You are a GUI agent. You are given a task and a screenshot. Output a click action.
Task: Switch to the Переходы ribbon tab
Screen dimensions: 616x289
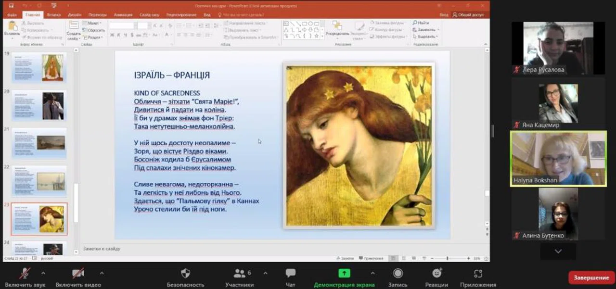(x=98, y=15)
